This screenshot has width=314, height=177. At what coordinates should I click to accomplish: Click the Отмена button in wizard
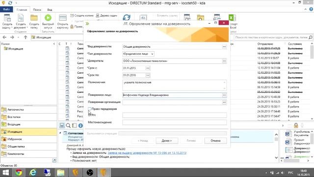click(215, 141)
